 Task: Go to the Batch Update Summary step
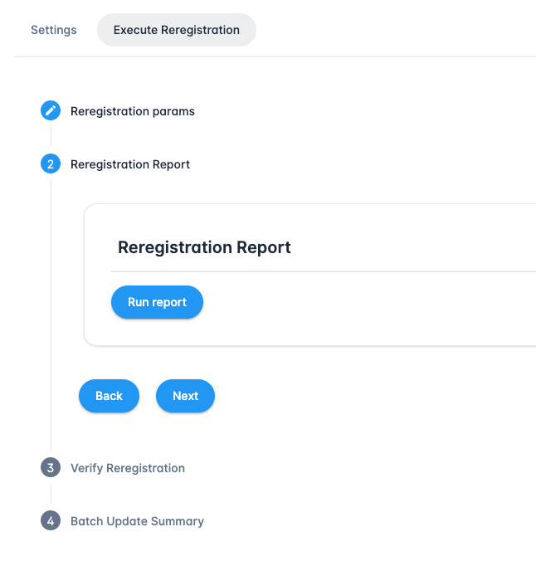(137, 521)
